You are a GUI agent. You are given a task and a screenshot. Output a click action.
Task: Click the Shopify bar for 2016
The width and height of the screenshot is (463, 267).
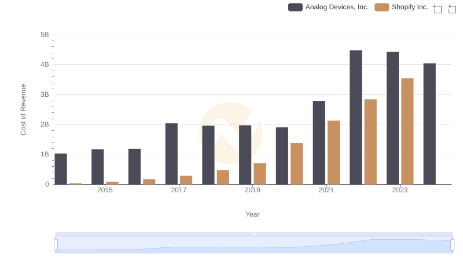click(x=149, y=182)
